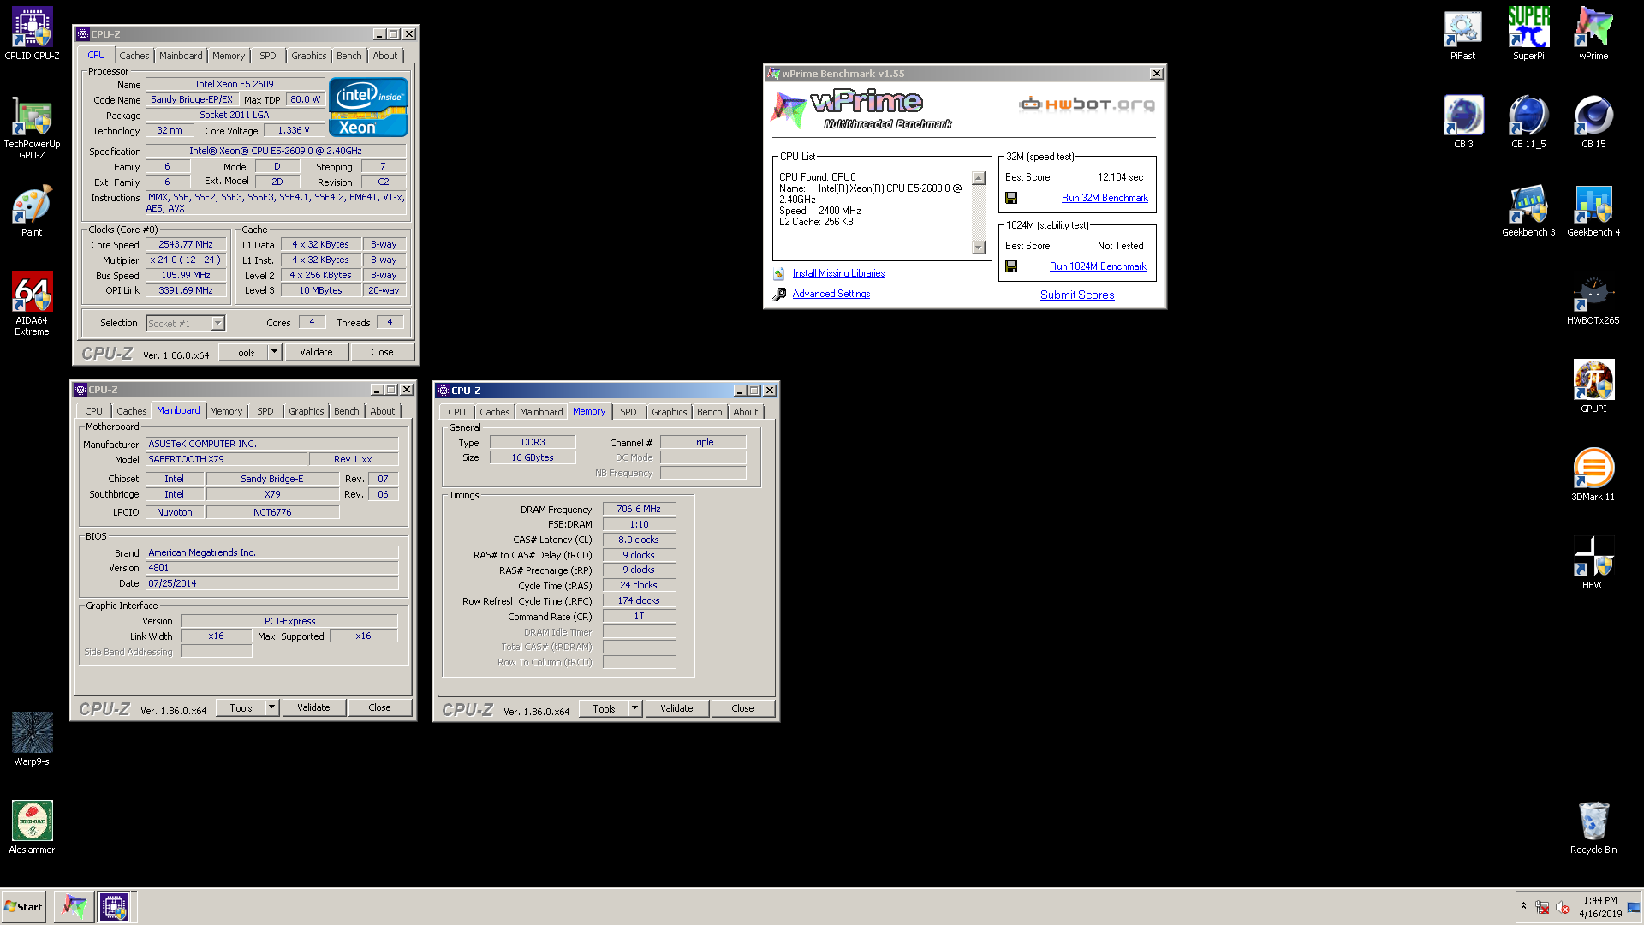This screenshot has height=925, width=1644.
Task: Click the Intel Xeon inside logo
Action: point(368,107)
